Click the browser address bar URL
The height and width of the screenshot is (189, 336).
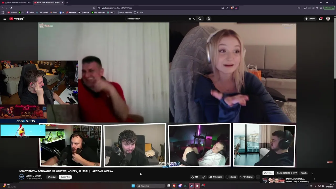117,8
